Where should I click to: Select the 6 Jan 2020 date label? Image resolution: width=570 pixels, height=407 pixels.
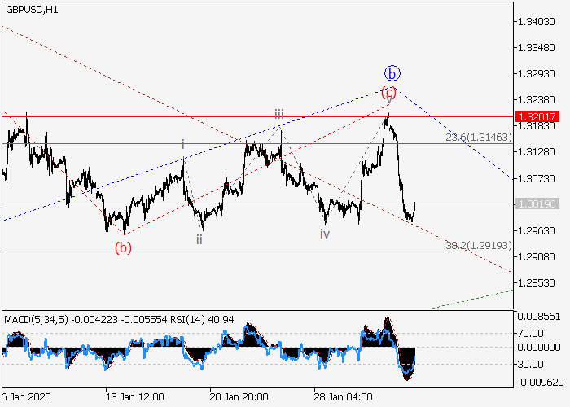27,397
